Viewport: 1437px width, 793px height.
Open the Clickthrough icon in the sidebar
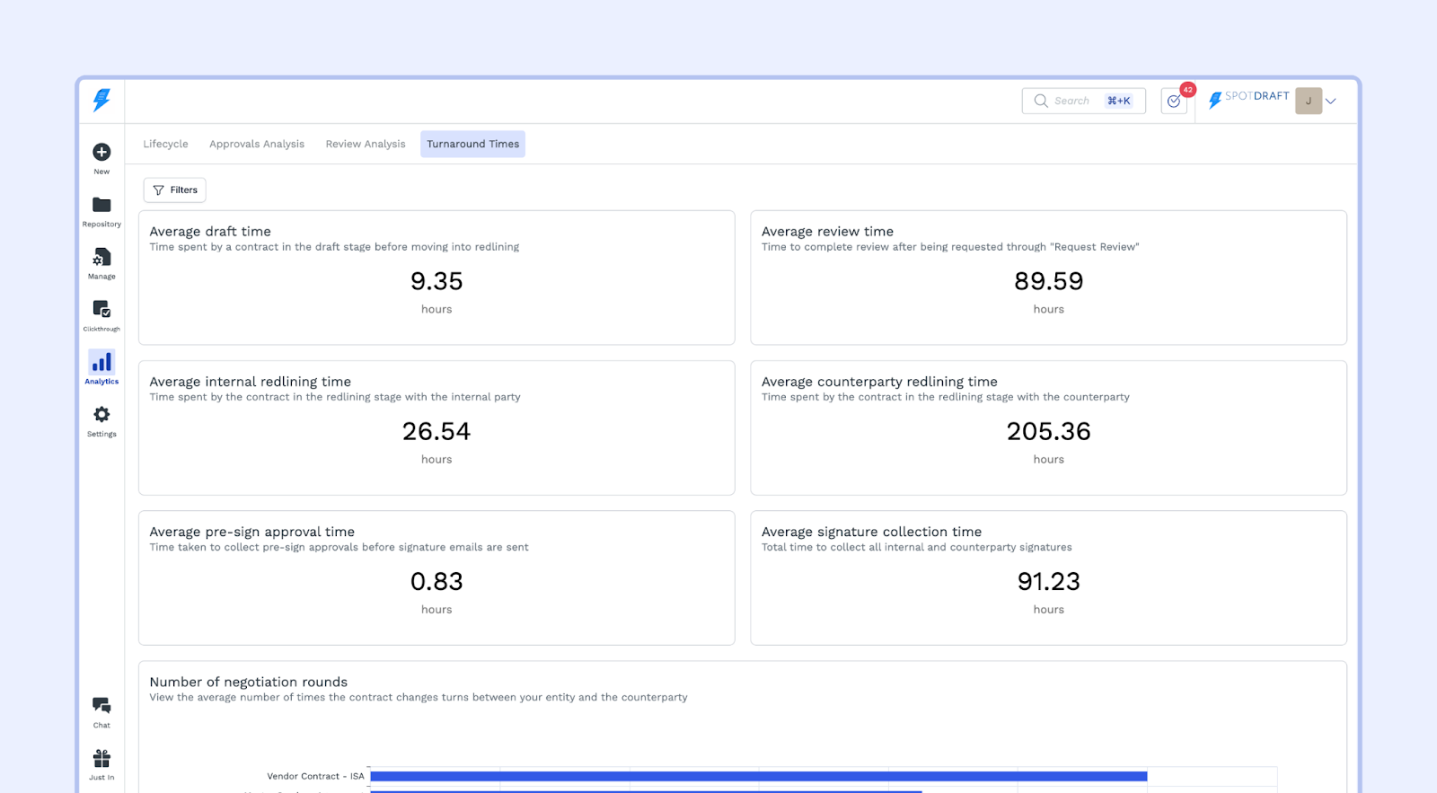[x=101, y=310]
